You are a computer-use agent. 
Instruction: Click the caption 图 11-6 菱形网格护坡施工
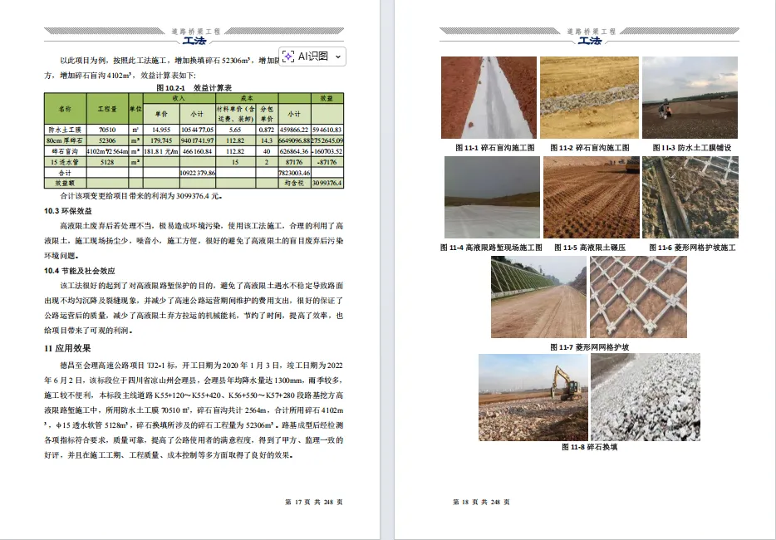[692, 248]
